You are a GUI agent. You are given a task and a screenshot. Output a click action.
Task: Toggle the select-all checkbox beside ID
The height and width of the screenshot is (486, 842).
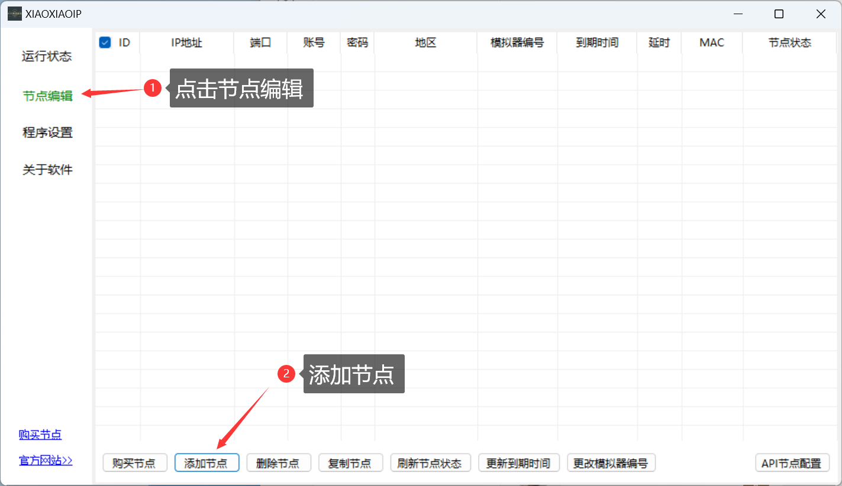tap(105, 43)
